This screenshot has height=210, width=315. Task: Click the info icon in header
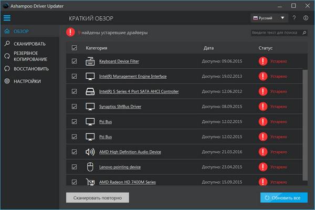coord(306,18)
